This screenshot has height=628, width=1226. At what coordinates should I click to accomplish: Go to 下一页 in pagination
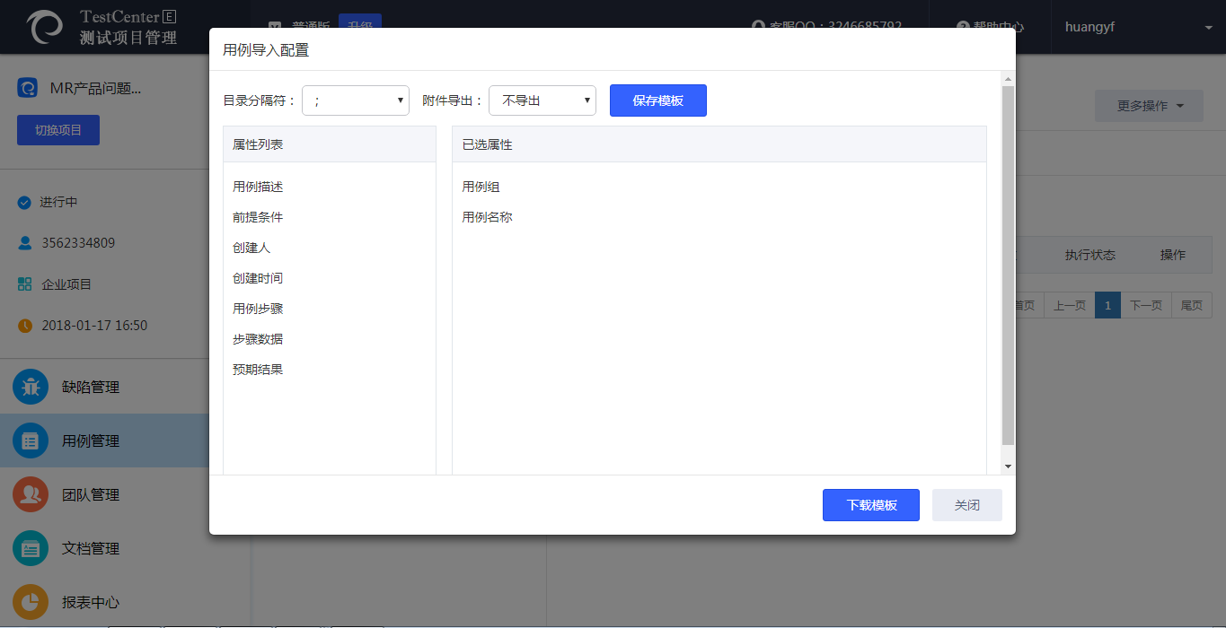coord(1145,306)
